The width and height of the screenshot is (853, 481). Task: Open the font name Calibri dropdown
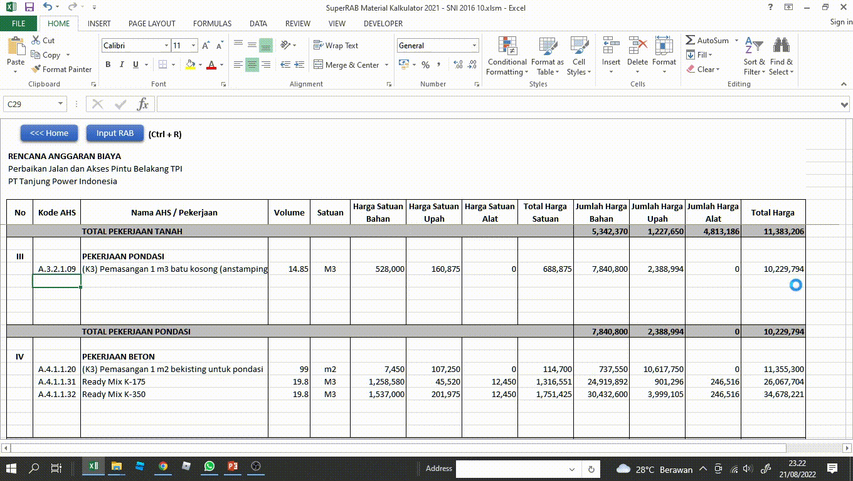(166, 46)
